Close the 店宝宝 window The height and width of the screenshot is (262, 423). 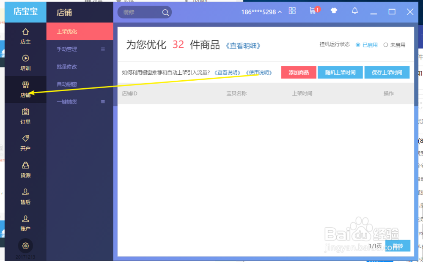(x=410, y=12)
